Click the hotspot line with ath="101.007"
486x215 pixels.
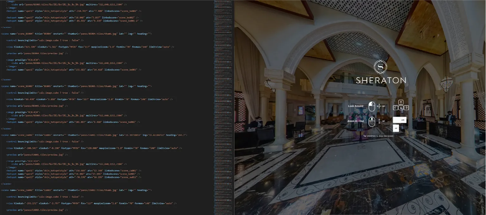pos(73,122)
